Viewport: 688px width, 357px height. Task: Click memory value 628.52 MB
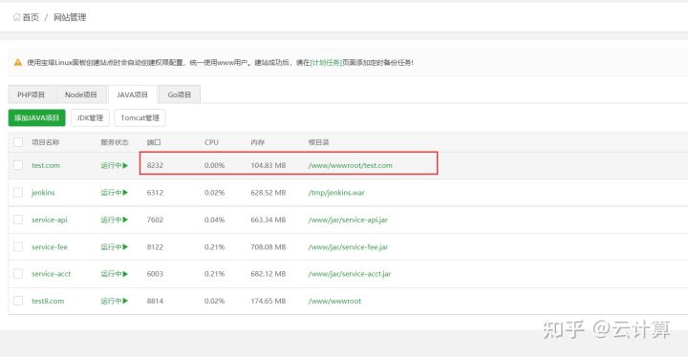pos(269,193)
